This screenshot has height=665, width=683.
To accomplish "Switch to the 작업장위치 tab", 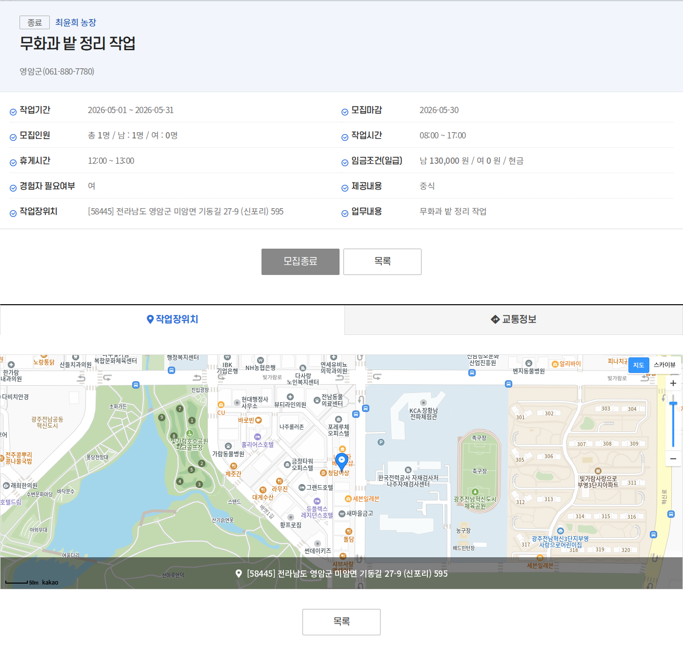I will [x=172, y=319].
